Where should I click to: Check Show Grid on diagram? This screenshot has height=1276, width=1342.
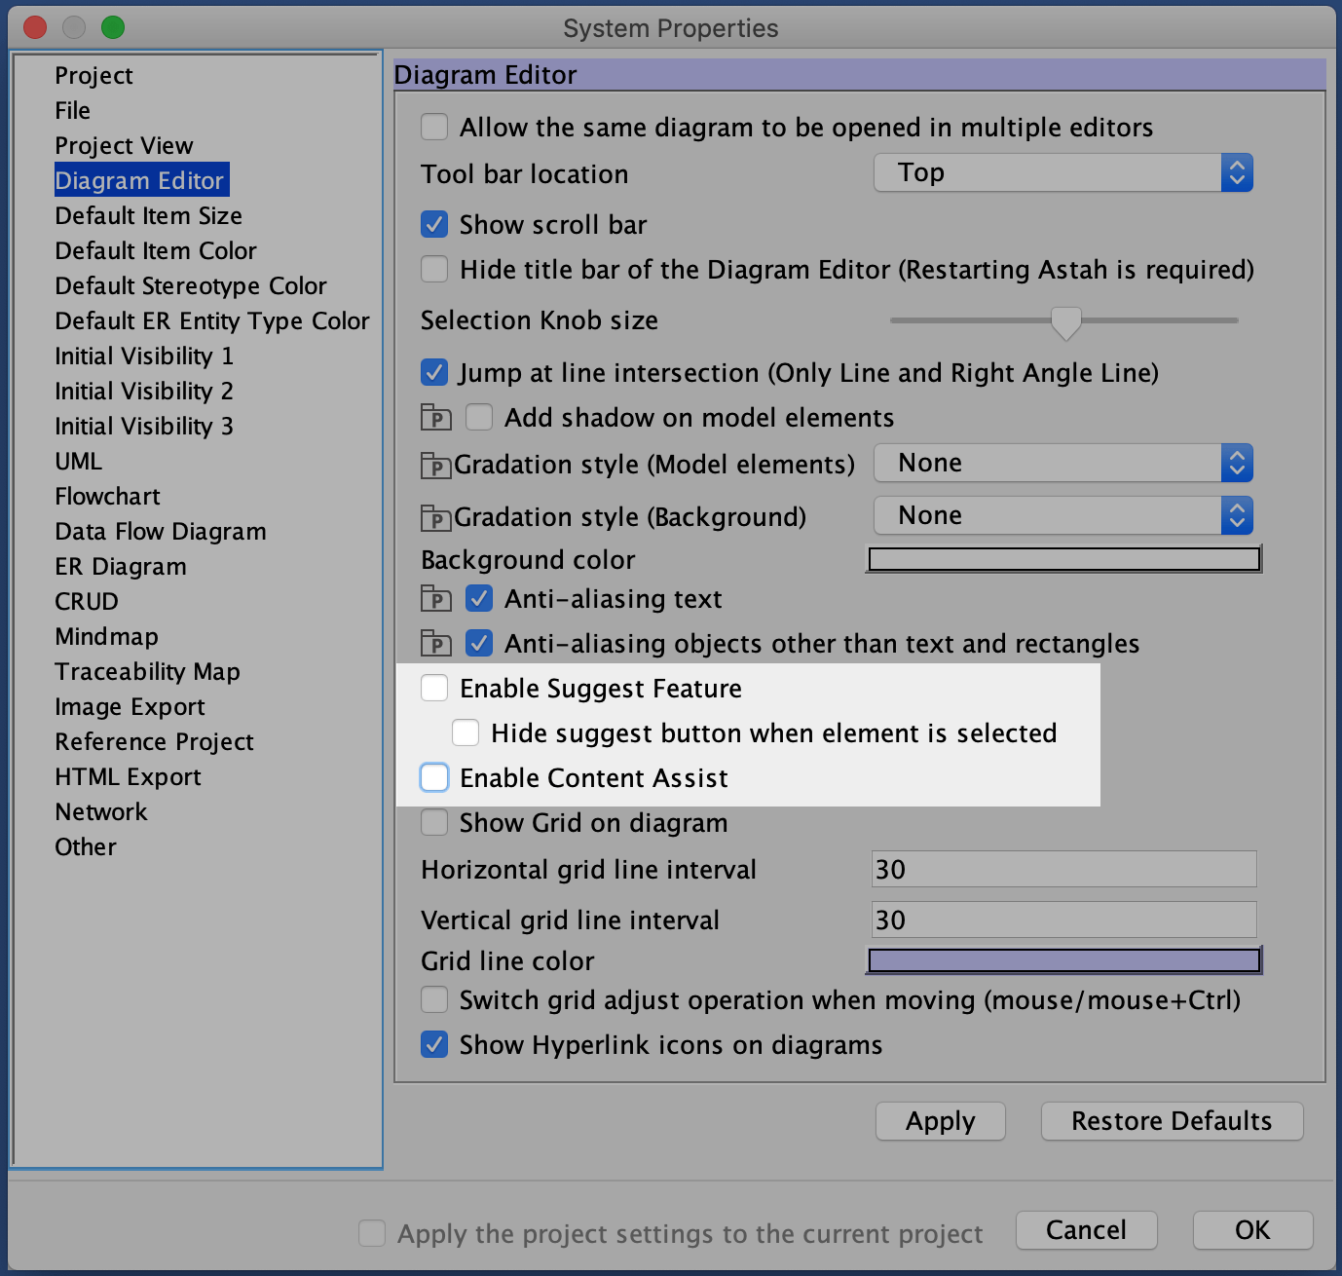pyautogui.click(x=433, y=822)
